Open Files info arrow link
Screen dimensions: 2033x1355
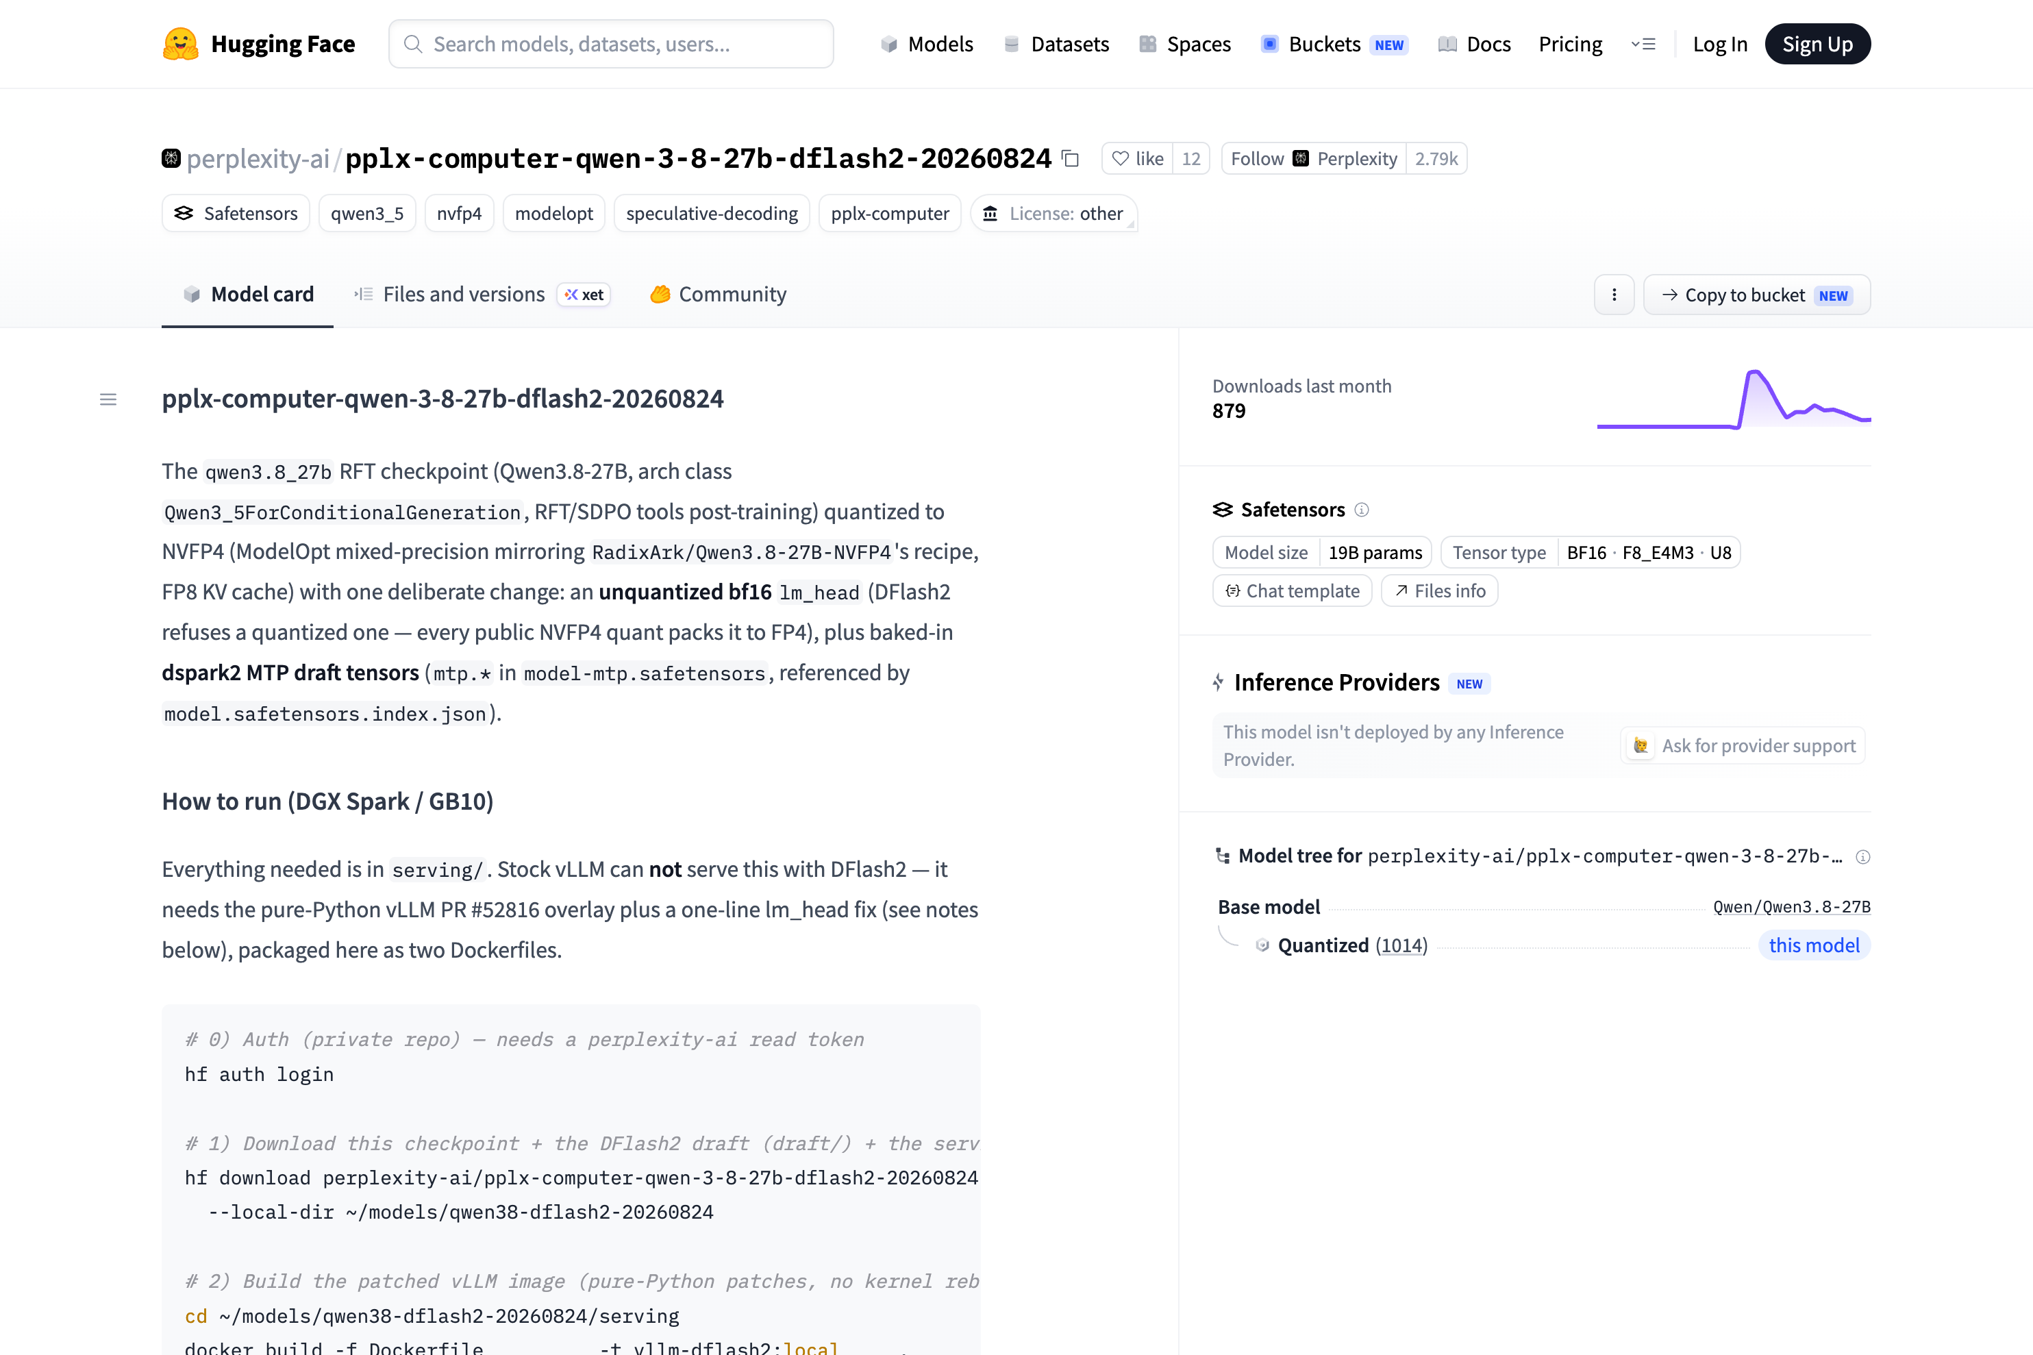tap(1439, 591)
